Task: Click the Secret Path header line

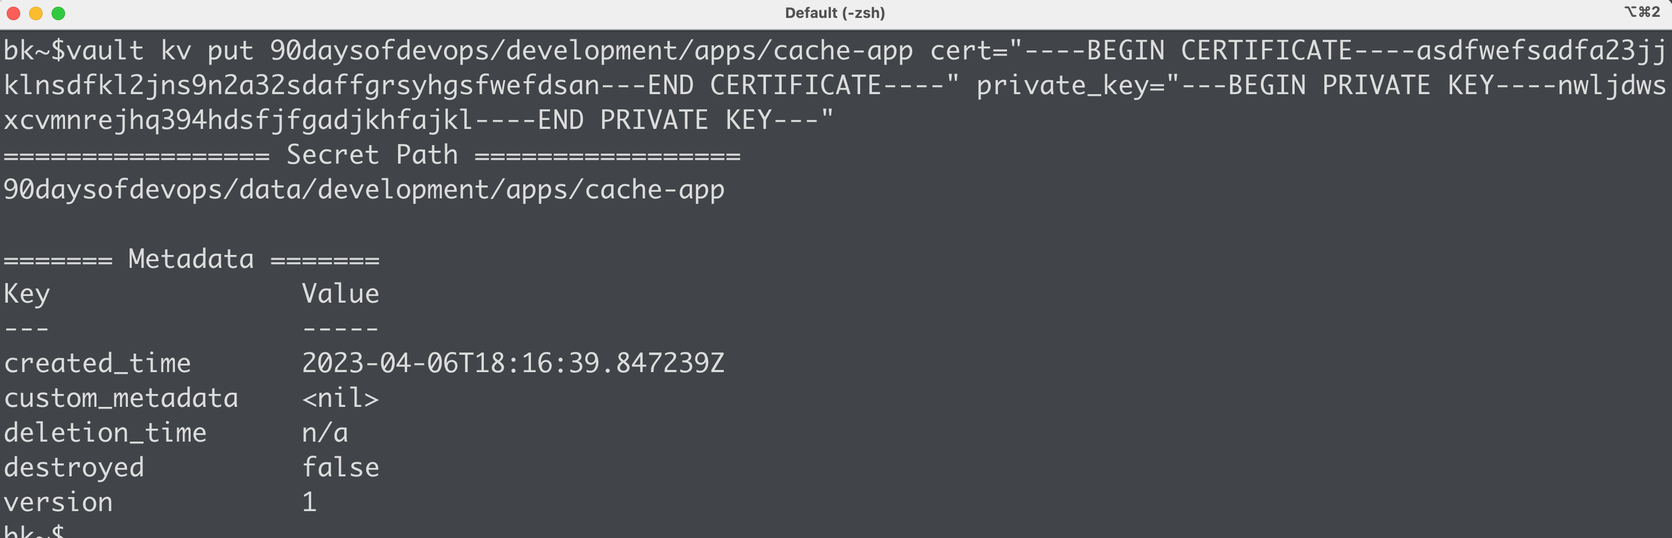Action: click(372, 155)
